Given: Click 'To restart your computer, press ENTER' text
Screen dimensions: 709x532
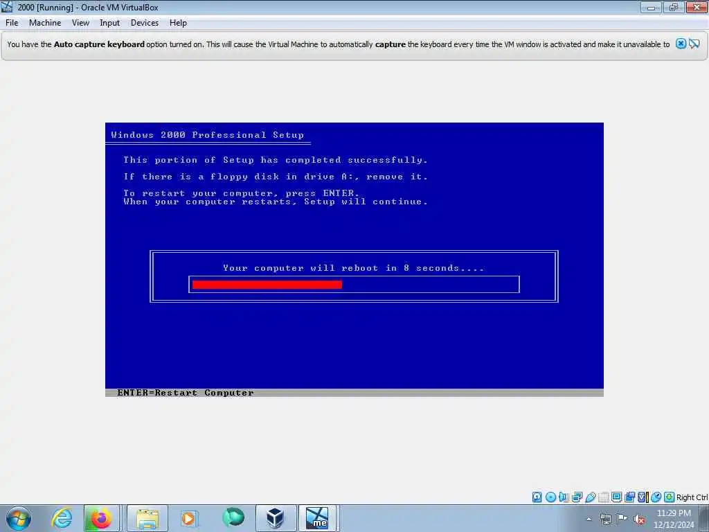Looking at the screenshot, I should [241, 193].
